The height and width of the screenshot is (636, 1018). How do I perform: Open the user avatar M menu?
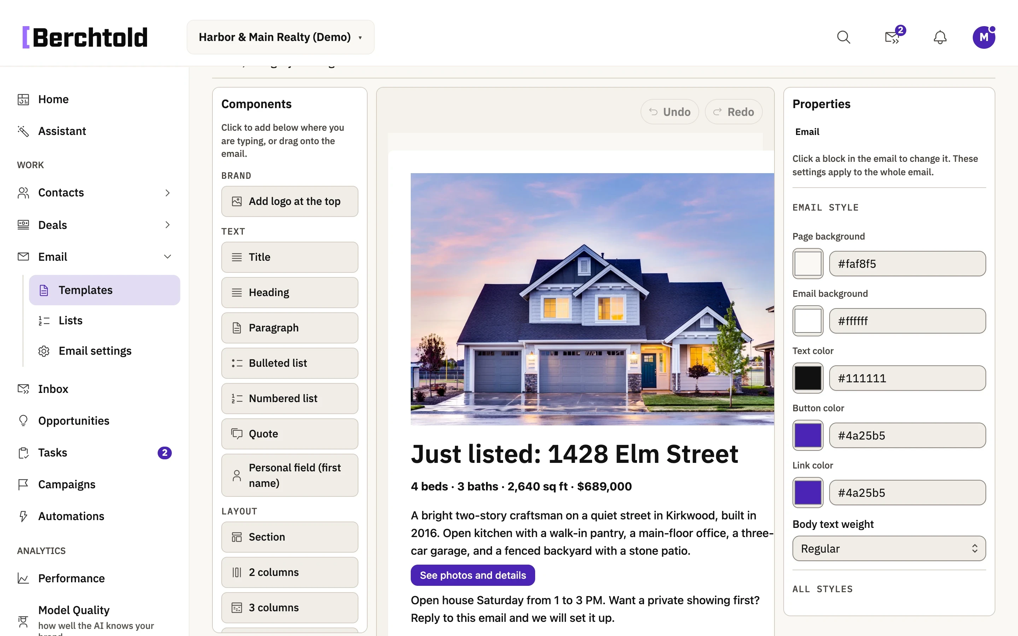[984, 37]
